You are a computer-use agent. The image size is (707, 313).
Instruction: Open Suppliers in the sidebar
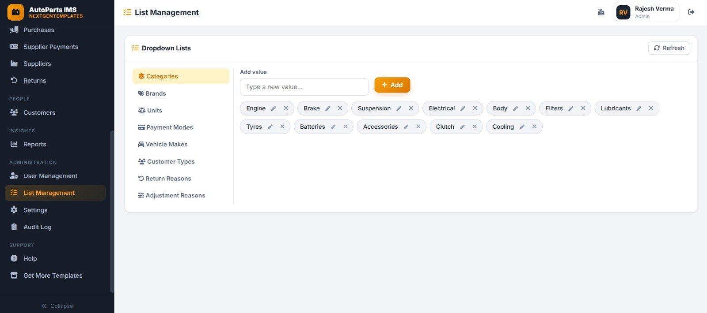[x=55, y=63]
